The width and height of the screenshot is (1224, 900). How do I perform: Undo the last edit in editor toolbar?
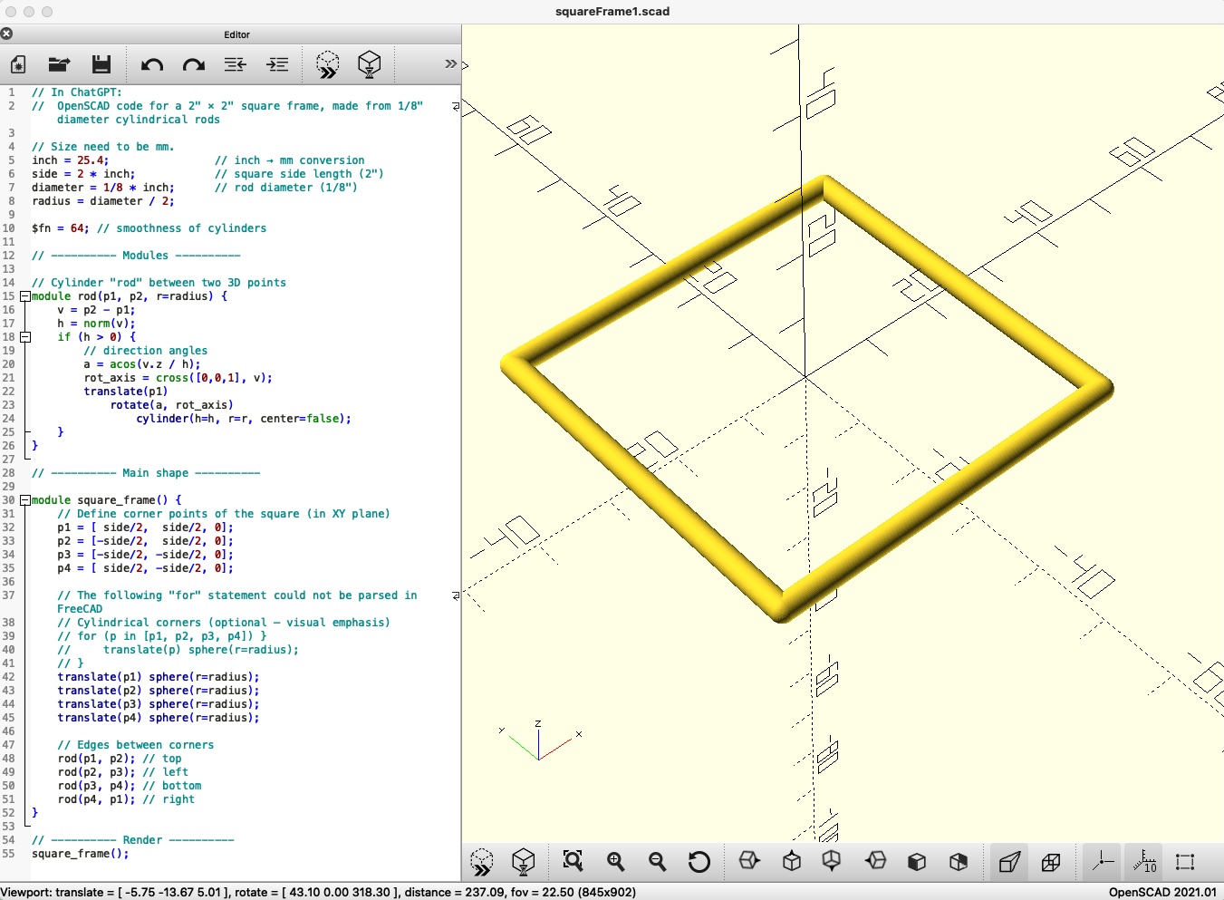[151, 64]
